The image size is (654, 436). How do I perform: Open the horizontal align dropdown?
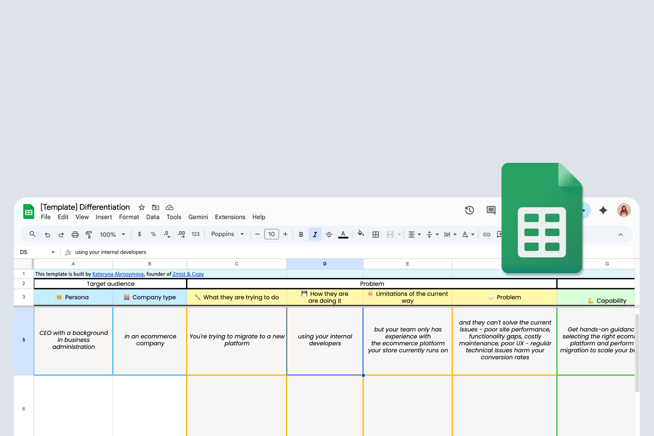[x=414, y=234]
